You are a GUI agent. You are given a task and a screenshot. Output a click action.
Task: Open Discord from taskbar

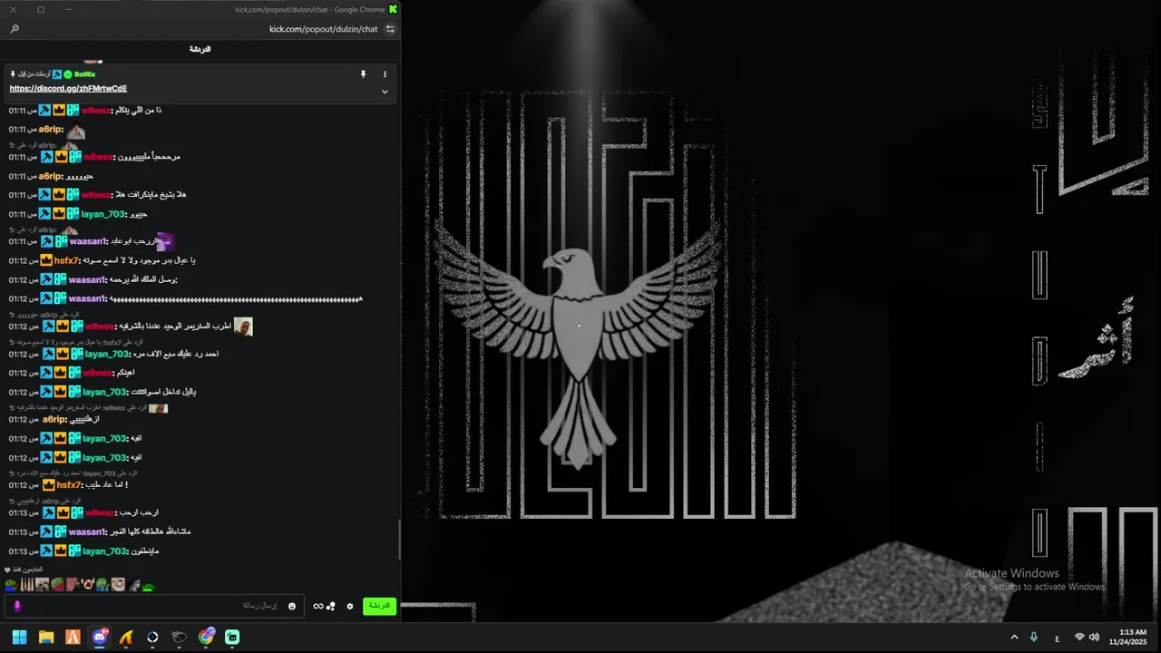(x=100, y=637)
